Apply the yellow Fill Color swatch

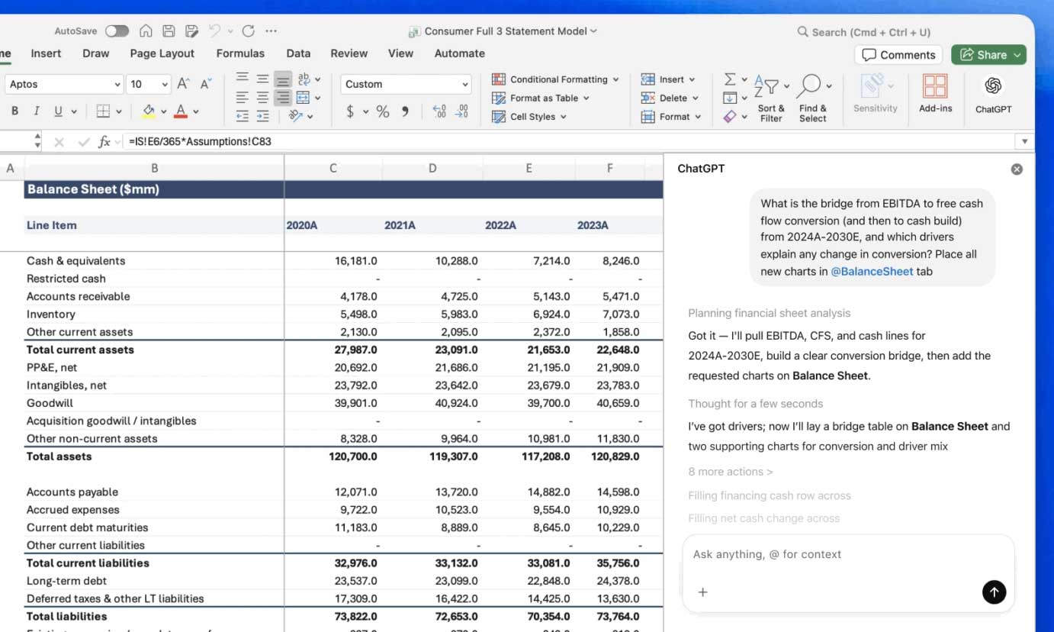tap(149, 111)
